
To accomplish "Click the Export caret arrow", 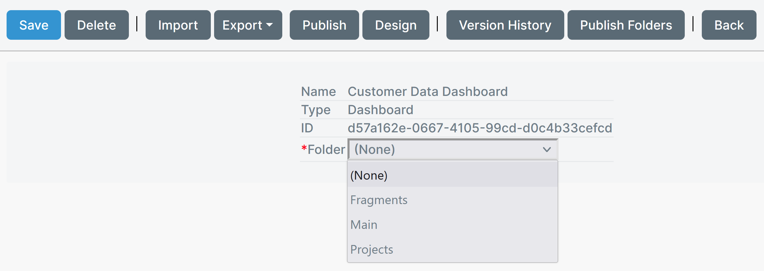I will tap(269, 25).
